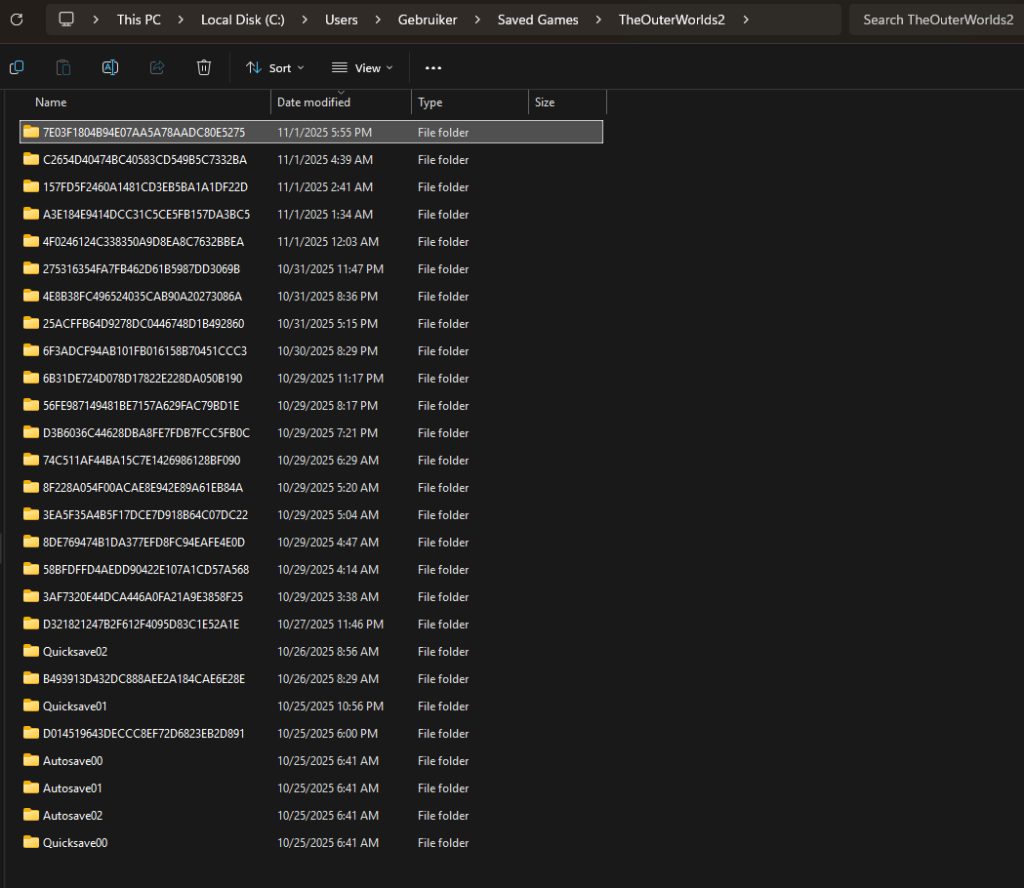The image size is (1024, 888).
Task: Go to Local Disk (C:) in the breadcrumb
Action: point(244,20)
